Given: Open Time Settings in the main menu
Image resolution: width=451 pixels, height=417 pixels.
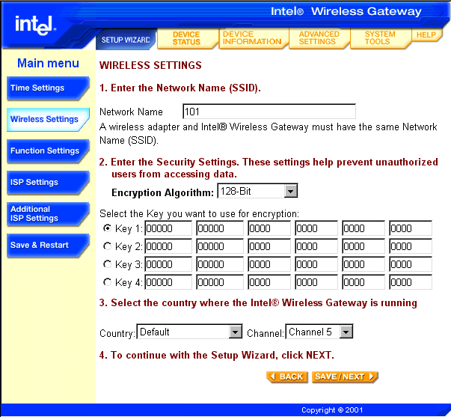Looking at the screenshot, I should 48,88.
